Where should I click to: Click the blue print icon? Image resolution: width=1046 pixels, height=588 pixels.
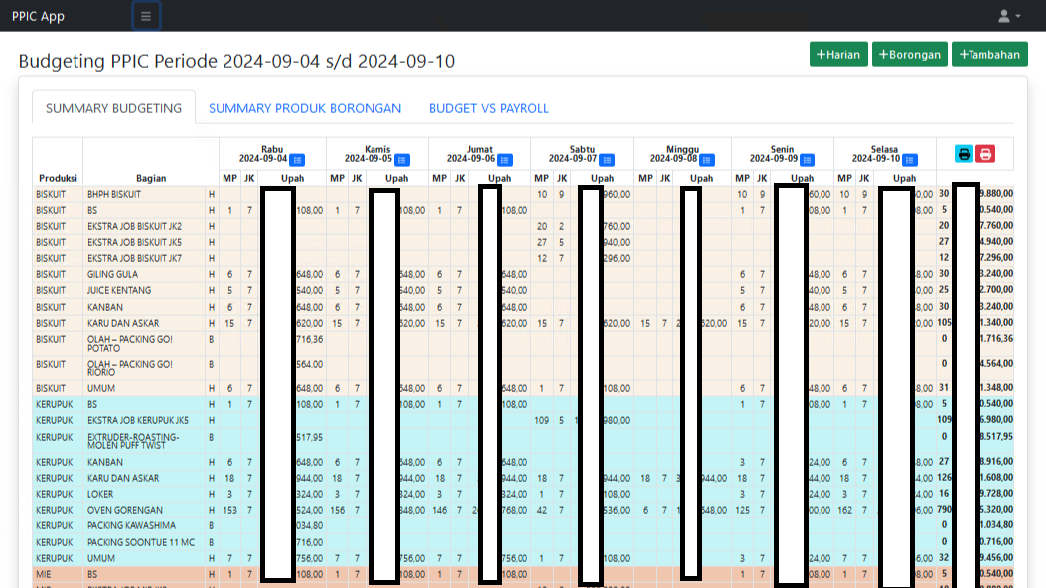[964, 154]
